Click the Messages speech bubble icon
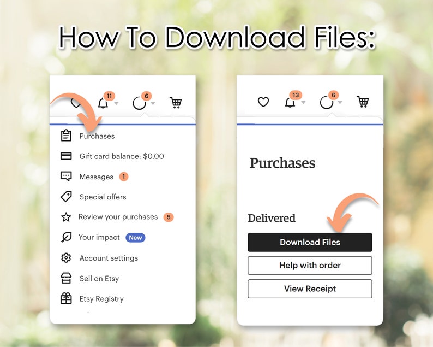This screenshot has width=433, height=347. (x=66, y=177)
